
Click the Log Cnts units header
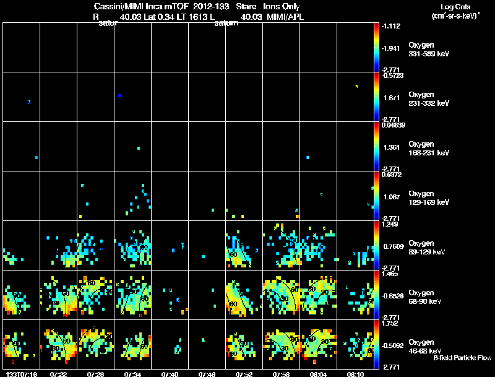[455, 11]
